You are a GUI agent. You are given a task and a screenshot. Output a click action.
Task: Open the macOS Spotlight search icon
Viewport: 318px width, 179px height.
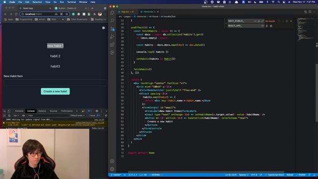click(279, 2)
